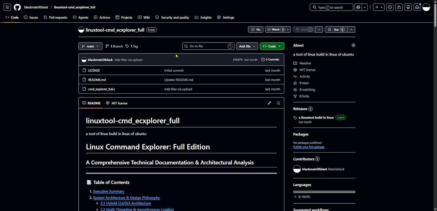Viewport: 437px width, 211px height.
Task: Switch to the Issues tab
Action: pyautogui.click(x=31, y=17)
